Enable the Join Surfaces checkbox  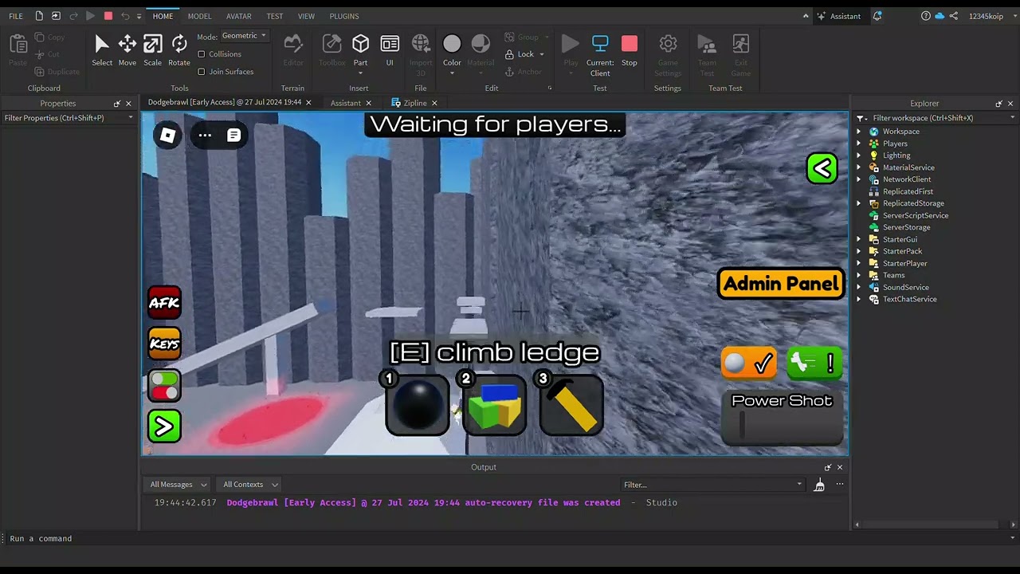click(202, 72)
